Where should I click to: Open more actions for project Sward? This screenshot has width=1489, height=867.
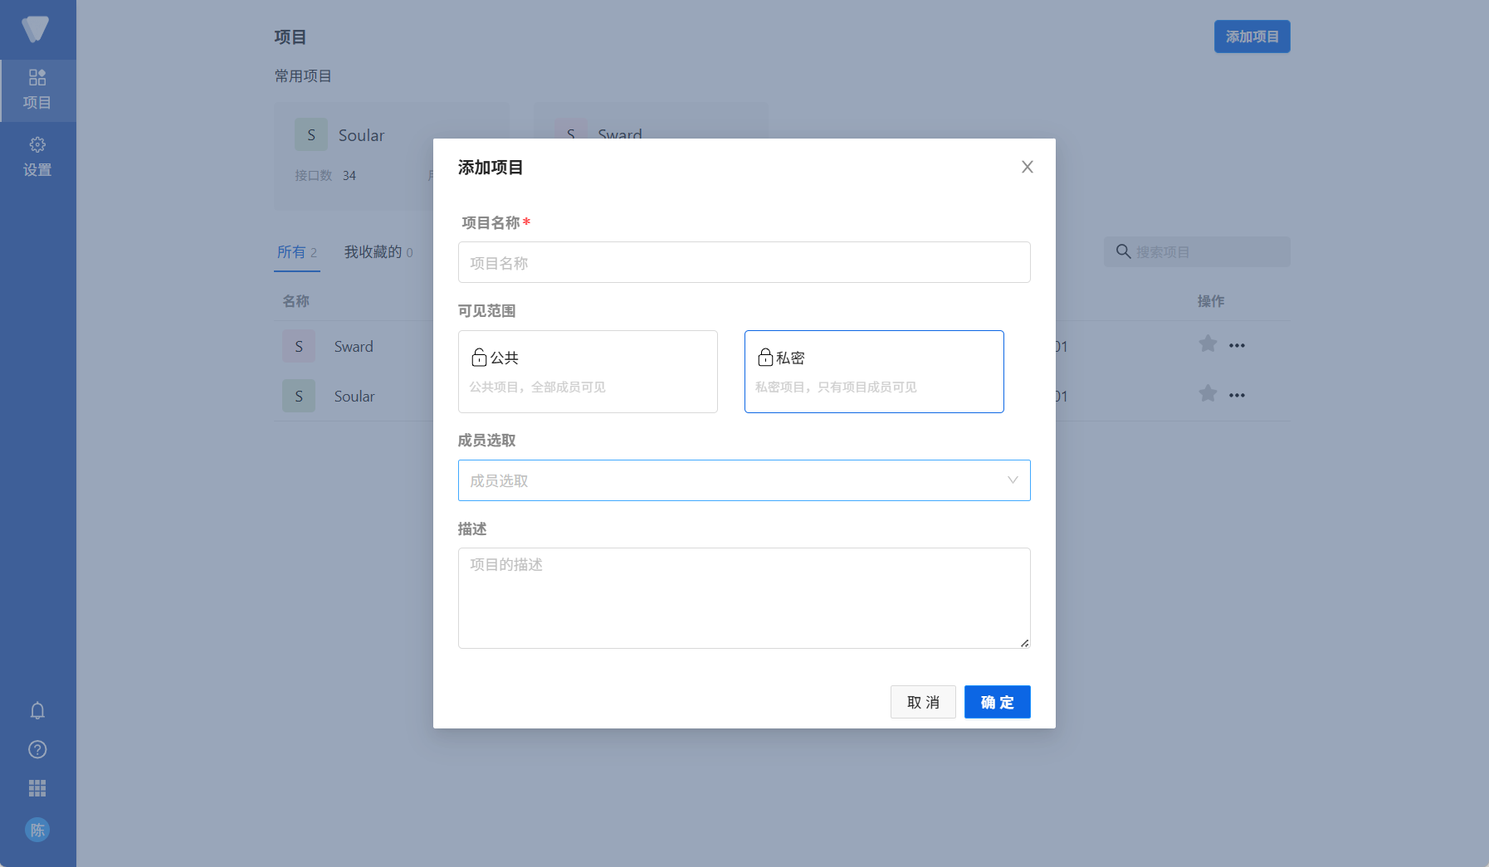[1237, 344]
